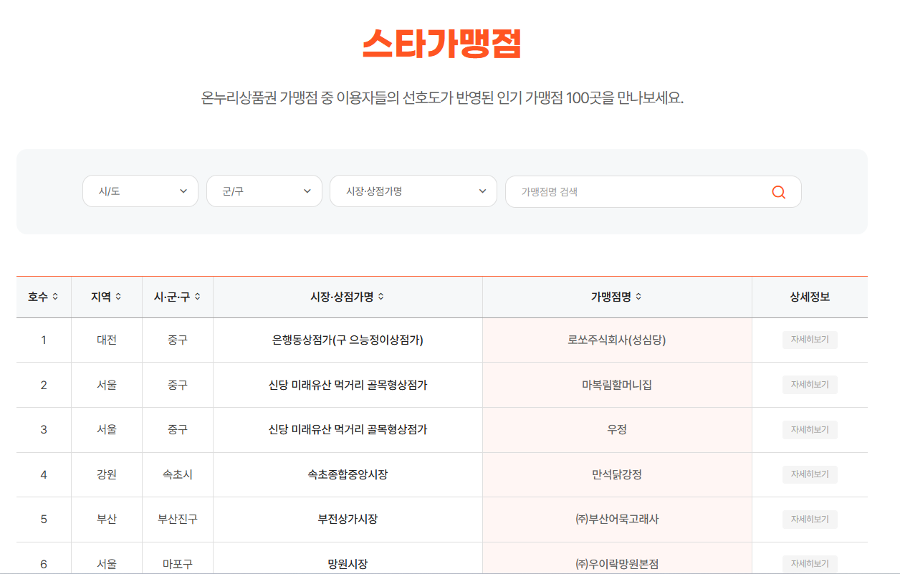Open details for 우정 store
Screen dimensions: 900x574
tap(810, 429)
